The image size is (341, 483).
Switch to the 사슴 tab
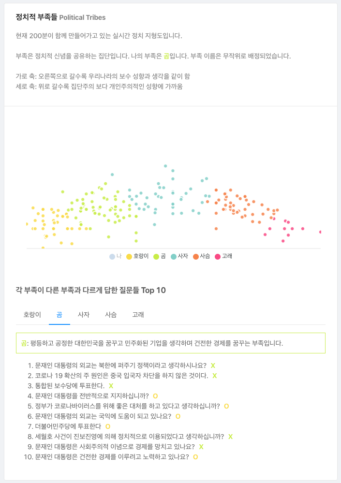click(x=111, y=315)
